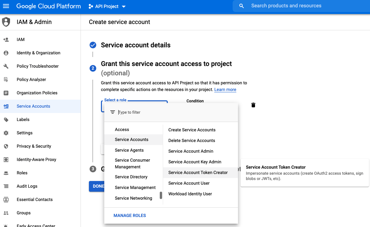Click the IAM add-person icon
Viewport: 370px width, 227px height.
(x=6, y=40)
